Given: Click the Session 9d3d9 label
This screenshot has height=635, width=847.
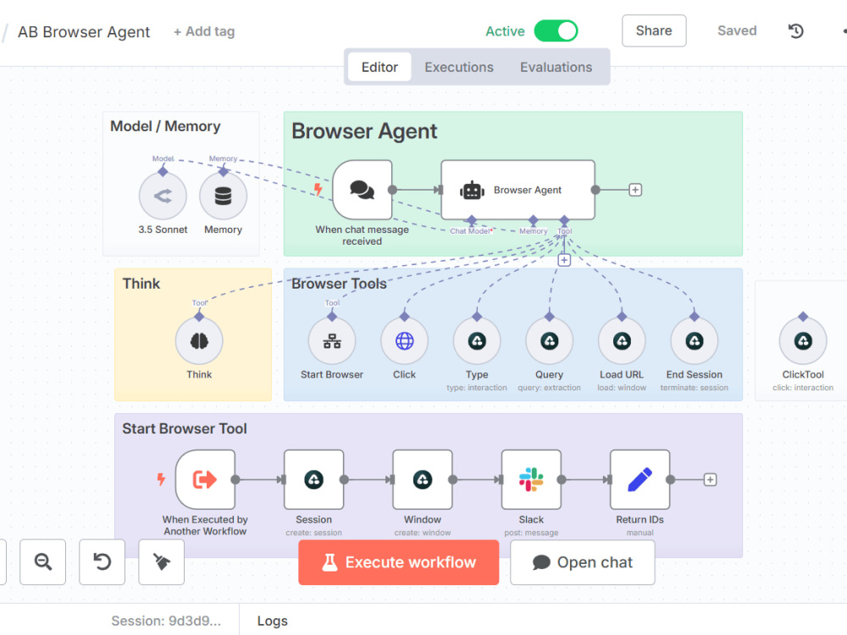Looking at the screenshot, I should click(166, 621).
